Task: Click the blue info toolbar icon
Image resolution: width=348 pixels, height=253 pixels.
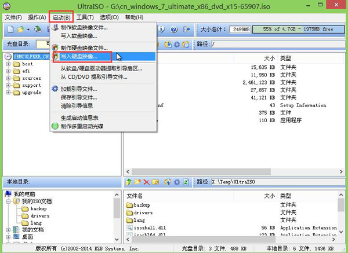Action: pyautogui.click(x=162, y=30)
